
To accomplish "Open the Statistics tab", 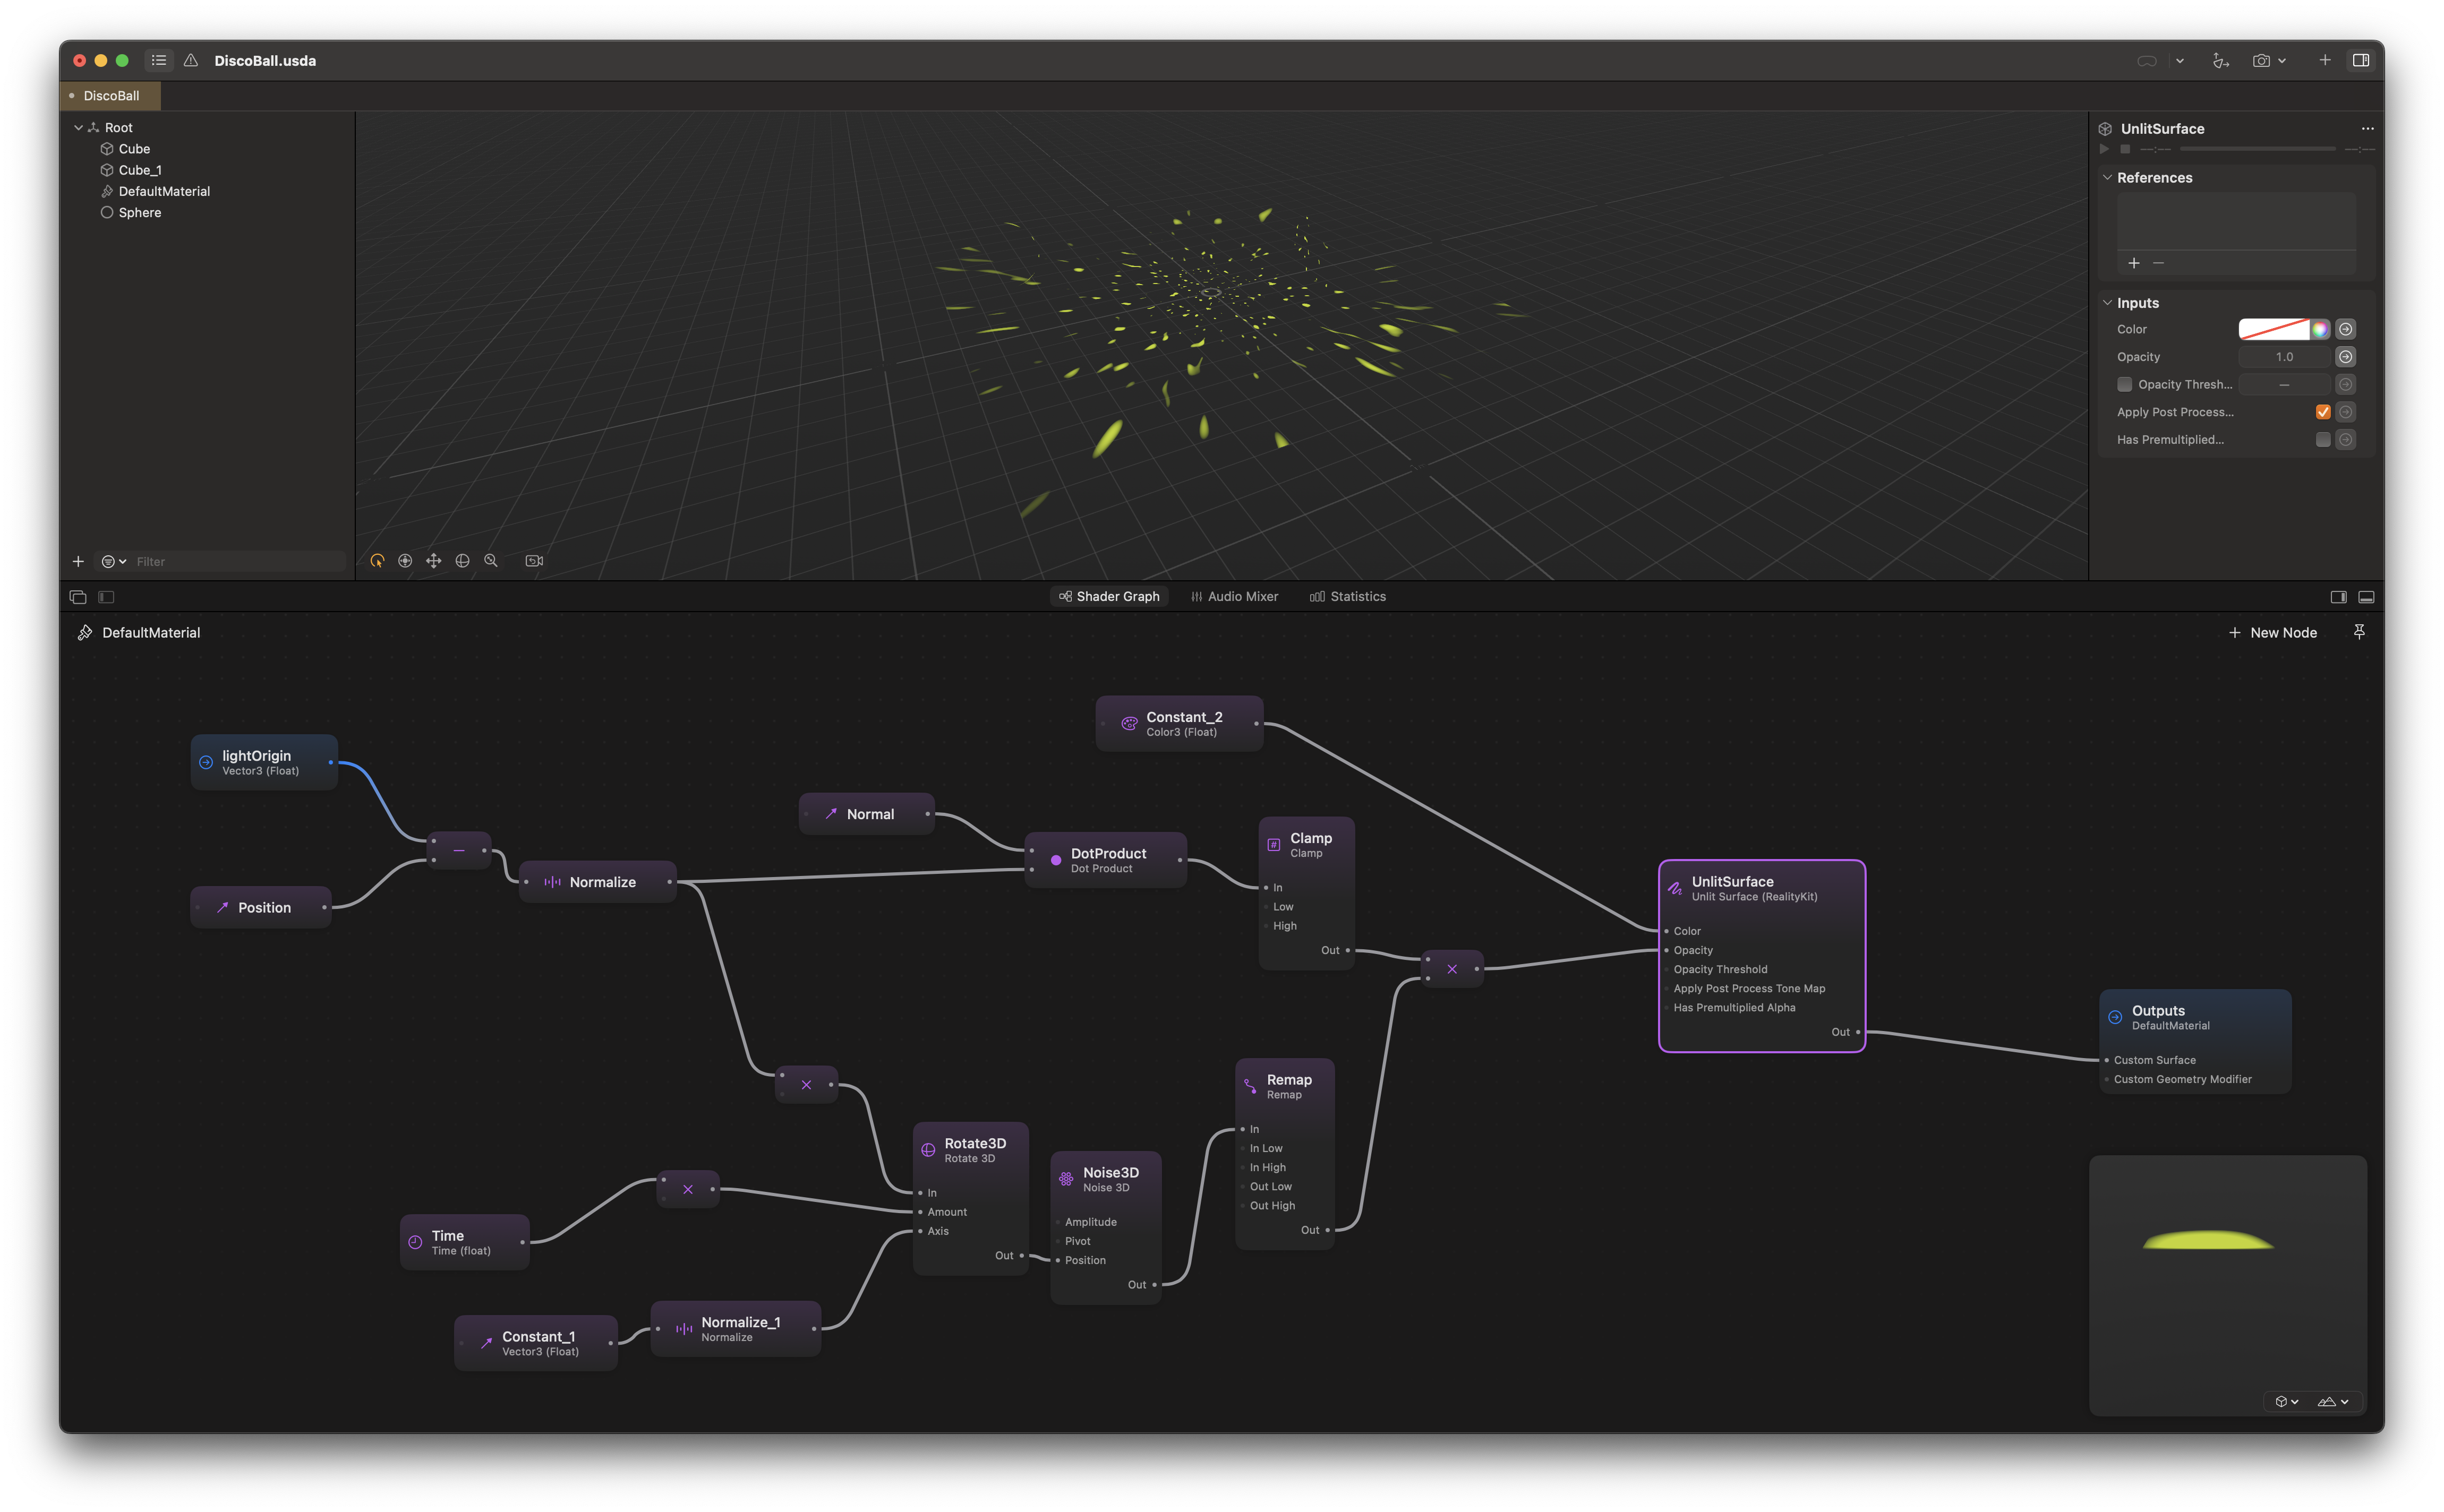I will click(x=1348, y=597).
